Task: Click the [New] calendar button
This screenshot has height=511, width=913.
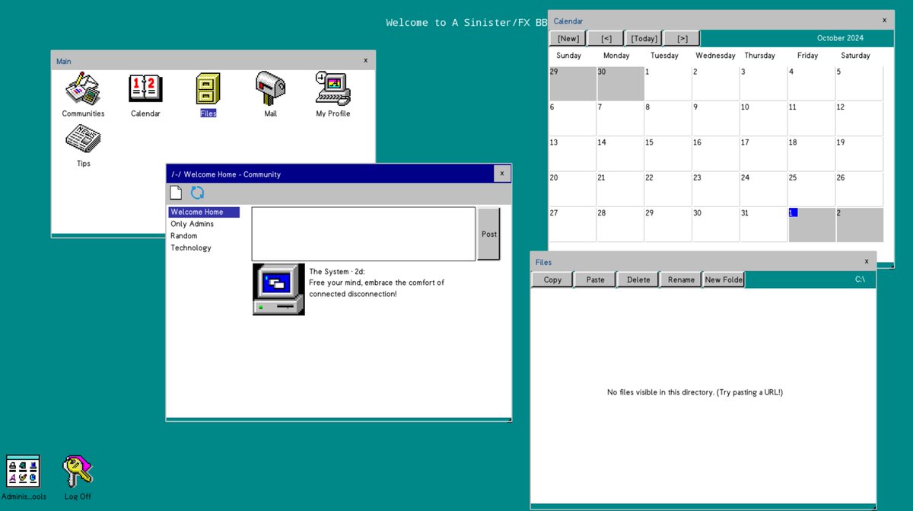Action: pos(568,38)
